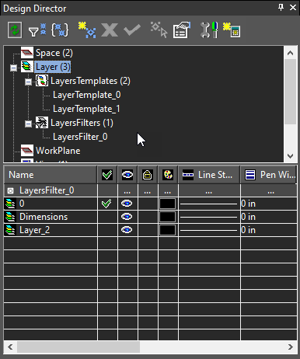Screen dimensions: 300x359
Task: Click the yellow-star new layer icon
Action: (x=87, y=30)
